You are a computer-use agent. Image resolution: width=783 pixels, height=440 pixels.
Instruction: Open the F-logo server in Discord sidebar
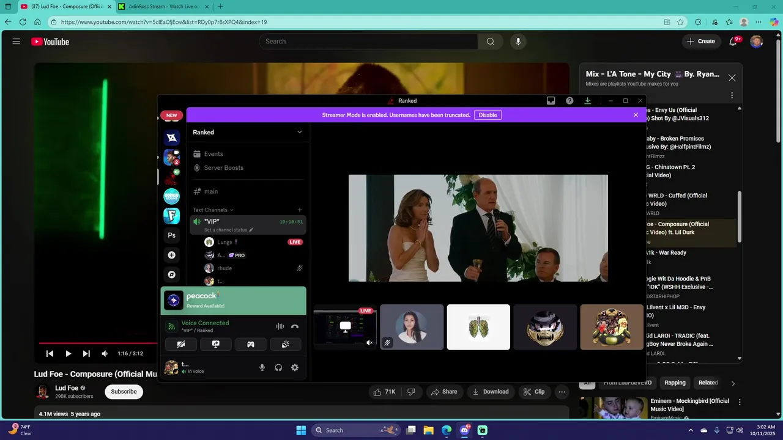(x=172, y=216)
